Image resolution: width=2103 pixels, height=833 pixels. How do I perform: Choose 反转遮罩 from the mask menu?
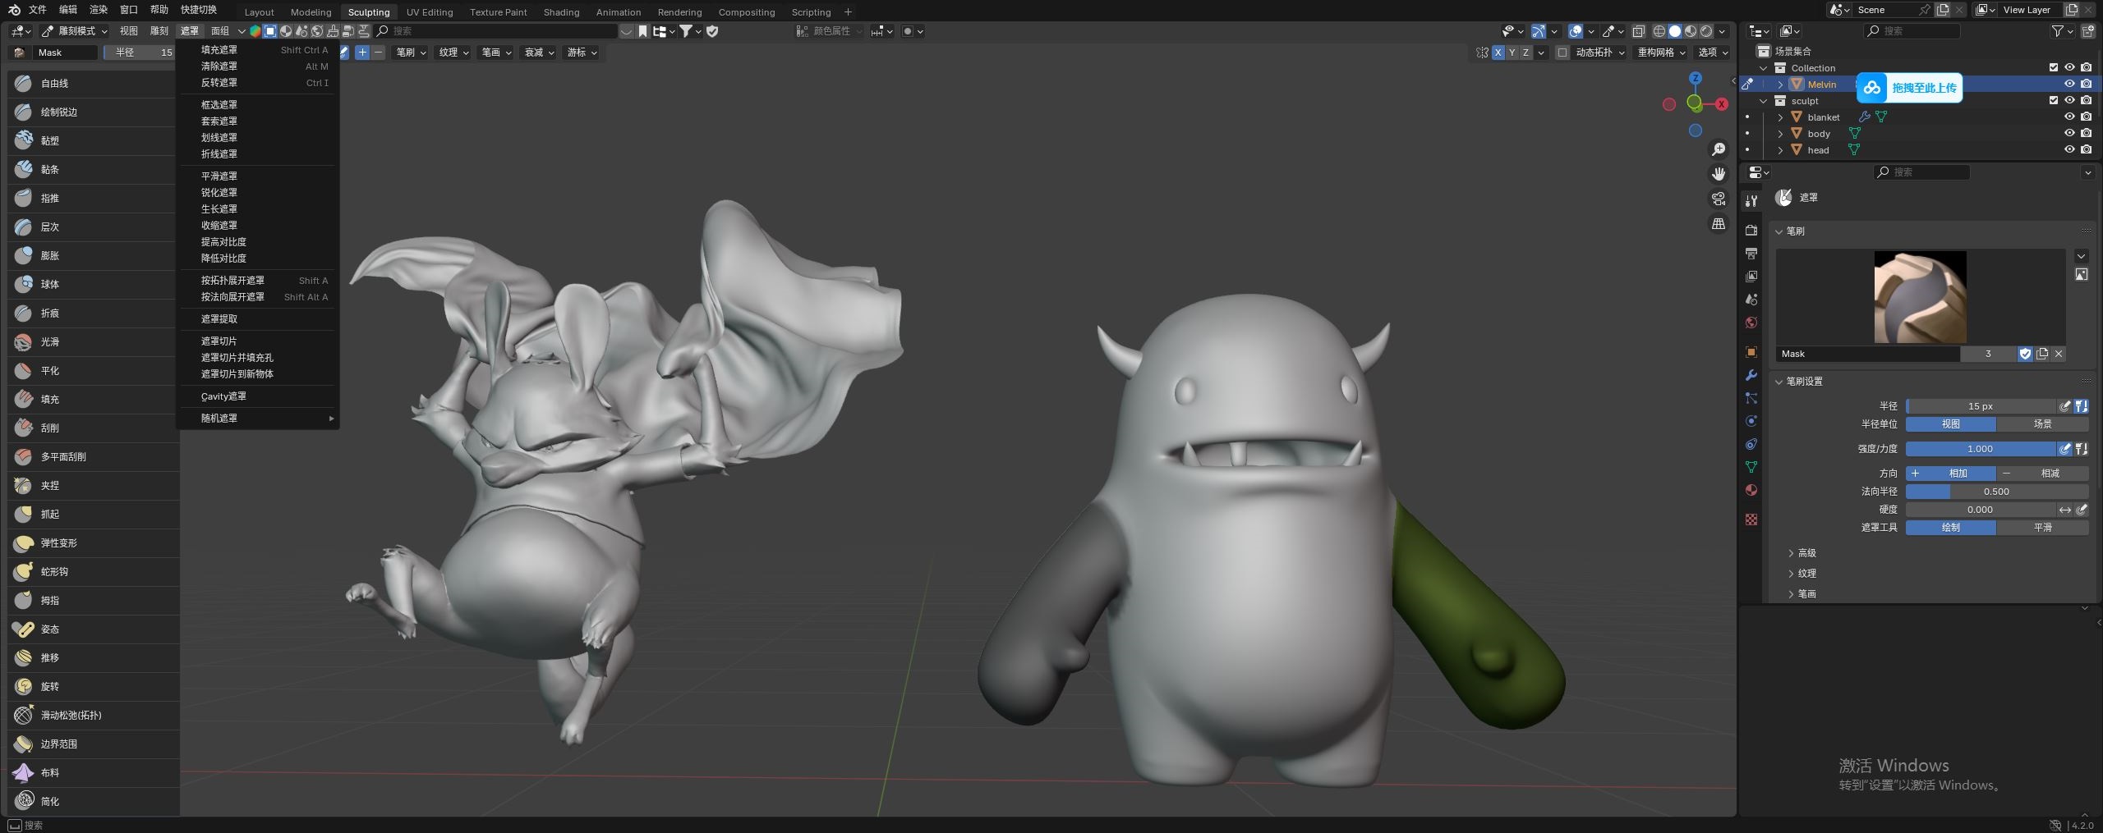219,83
